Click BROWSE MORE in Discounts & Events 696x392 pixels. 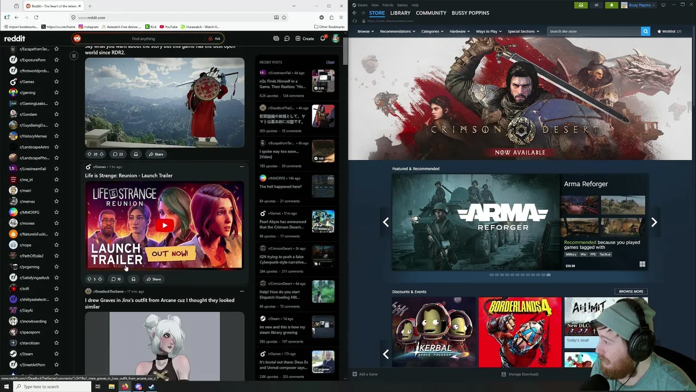tap(631, 291)
